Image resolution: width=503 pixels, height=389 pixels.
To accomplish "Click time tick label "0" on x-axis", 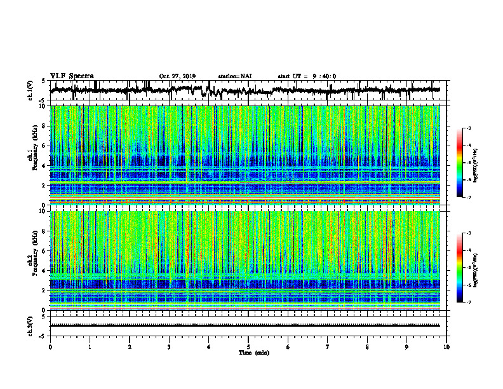I will pyautogui.click(x=50, y=347).
